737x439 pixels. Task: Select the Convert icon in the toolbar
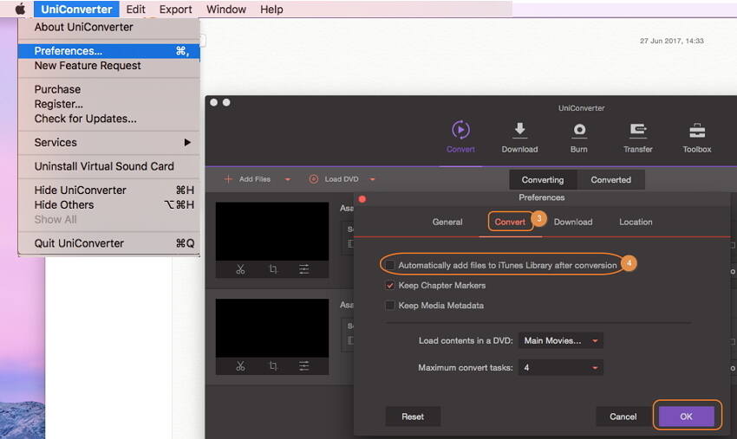[x=460, y=130]
